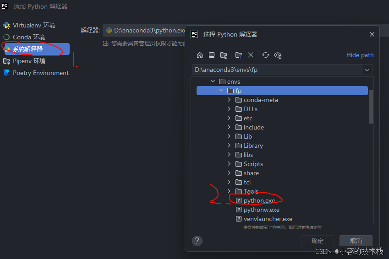389x259 pixels.
Task: Expand the share folder
Action: (x=229, y=173)
